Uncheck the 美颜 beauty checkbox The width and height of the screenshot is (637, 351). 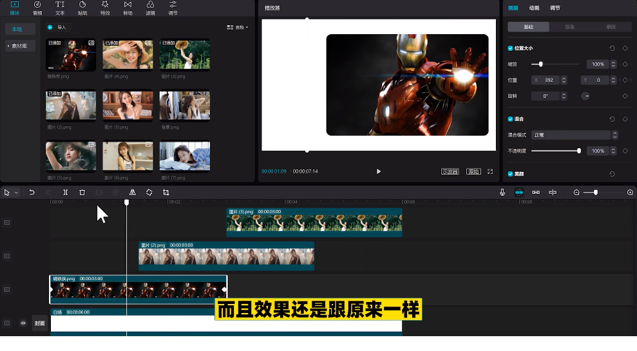[x=510, y=174]
